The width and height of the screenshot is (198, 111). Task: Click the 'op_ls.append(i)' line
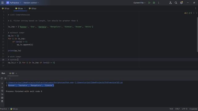coord(25,45)
